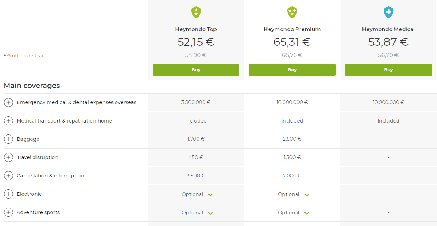Click the 450 € travel disruption value
The image size is (437, 226).
point(196,157)
